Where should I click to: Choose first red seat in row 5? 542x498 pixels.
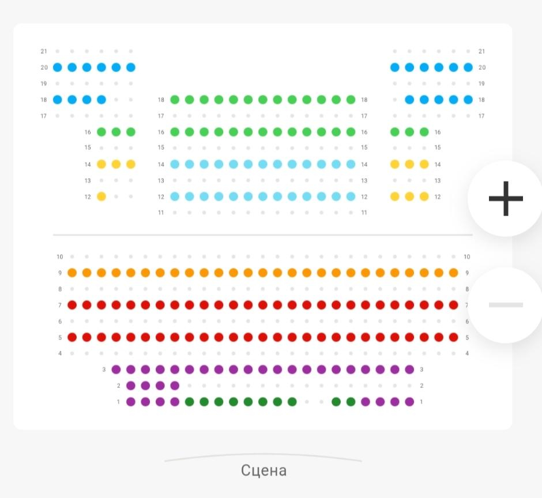tap(72, 337)
